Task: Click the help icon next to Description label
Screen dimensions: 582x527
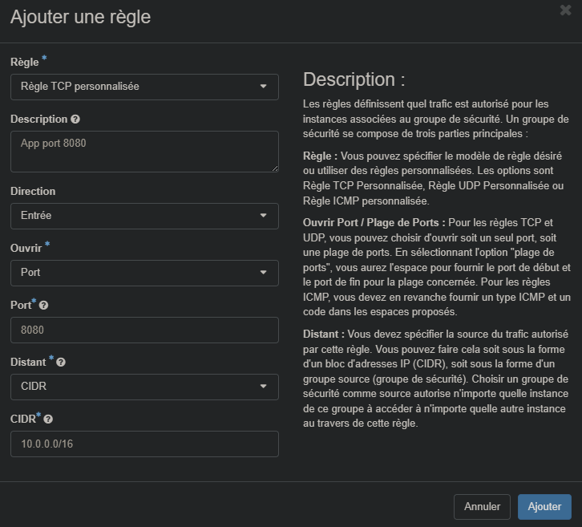Action: pyautogui.click(x=75, y=120)
